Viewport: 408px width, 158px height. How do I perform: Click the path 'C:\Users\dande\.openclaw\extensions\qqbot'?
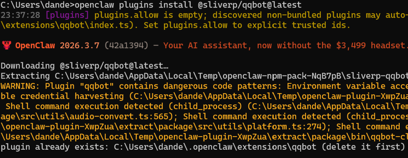tap(215, 147)
